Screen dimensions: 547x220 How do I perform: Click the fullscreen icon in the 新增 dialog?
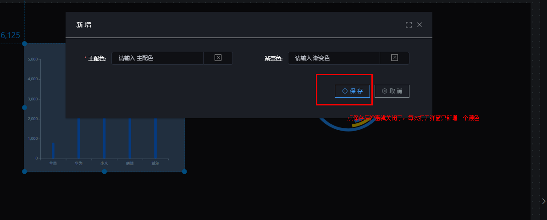tap(409, 25)
